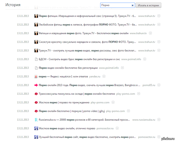Click the favicon of the "Фетиши и извращения" entry
The height and width of the screenshot is (142, 176).
coord(36,33)
